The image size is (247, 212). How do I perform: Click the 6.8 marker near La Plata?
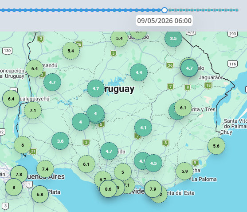[x=40, y=194]
